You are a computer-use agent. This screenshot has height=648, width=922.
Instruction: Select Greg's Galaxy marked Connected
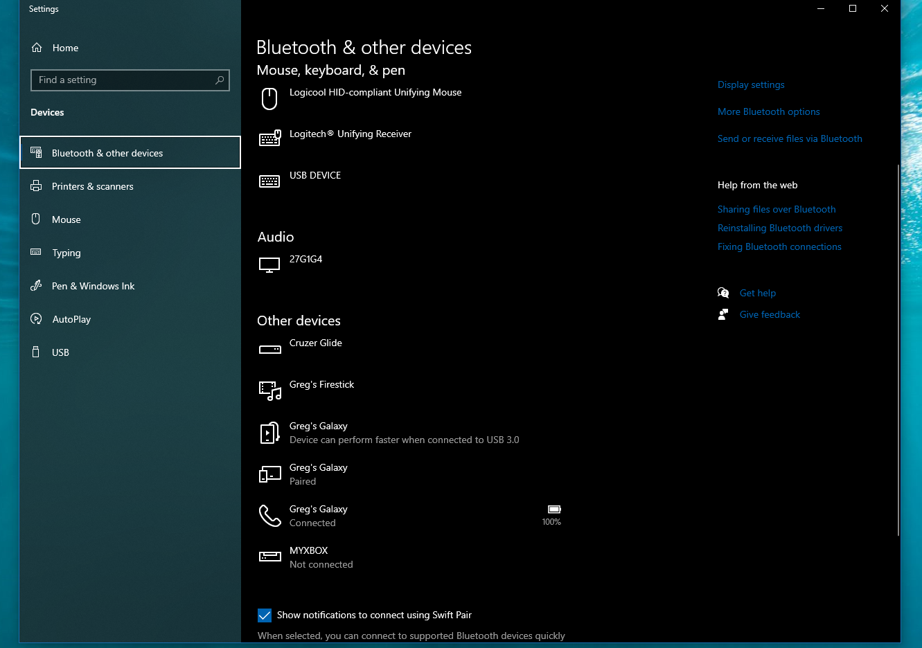[410, 516]
